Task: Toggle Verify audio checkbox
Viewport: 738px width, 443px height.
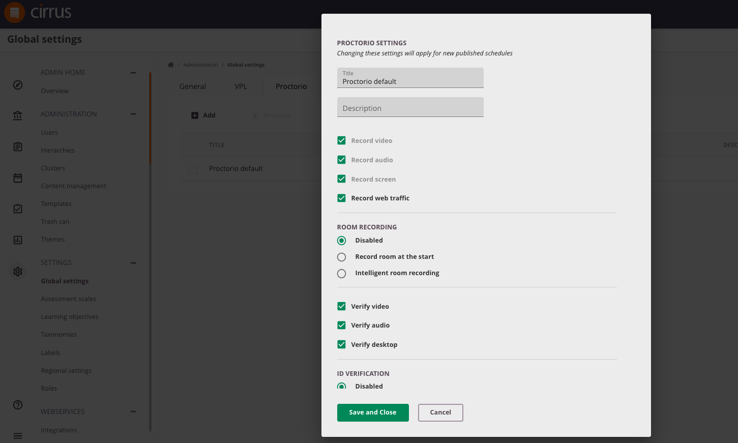Action: pos(341,325)
